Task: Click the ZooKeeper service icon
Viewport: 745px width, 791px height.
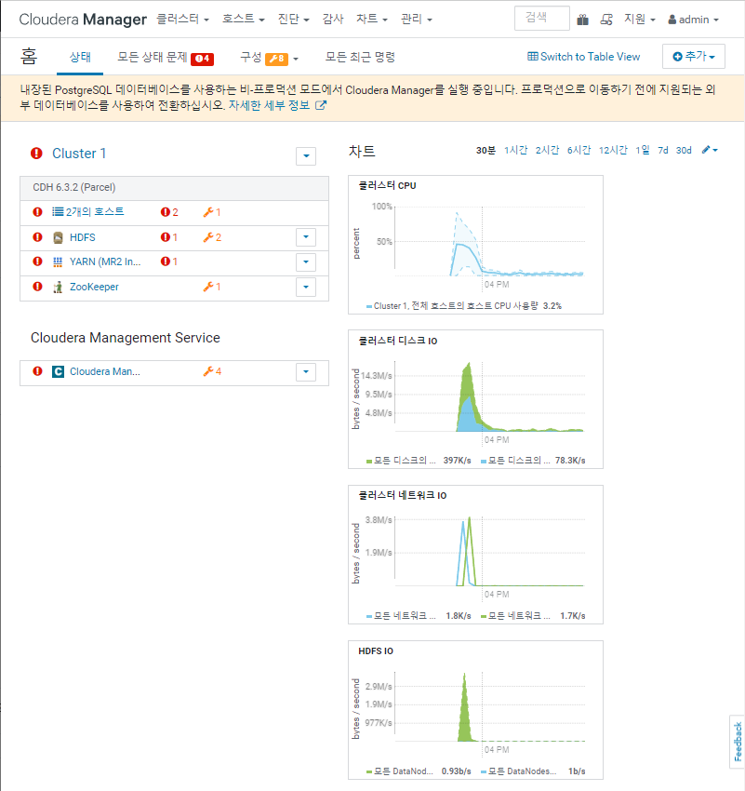Action: coord(58,287)
